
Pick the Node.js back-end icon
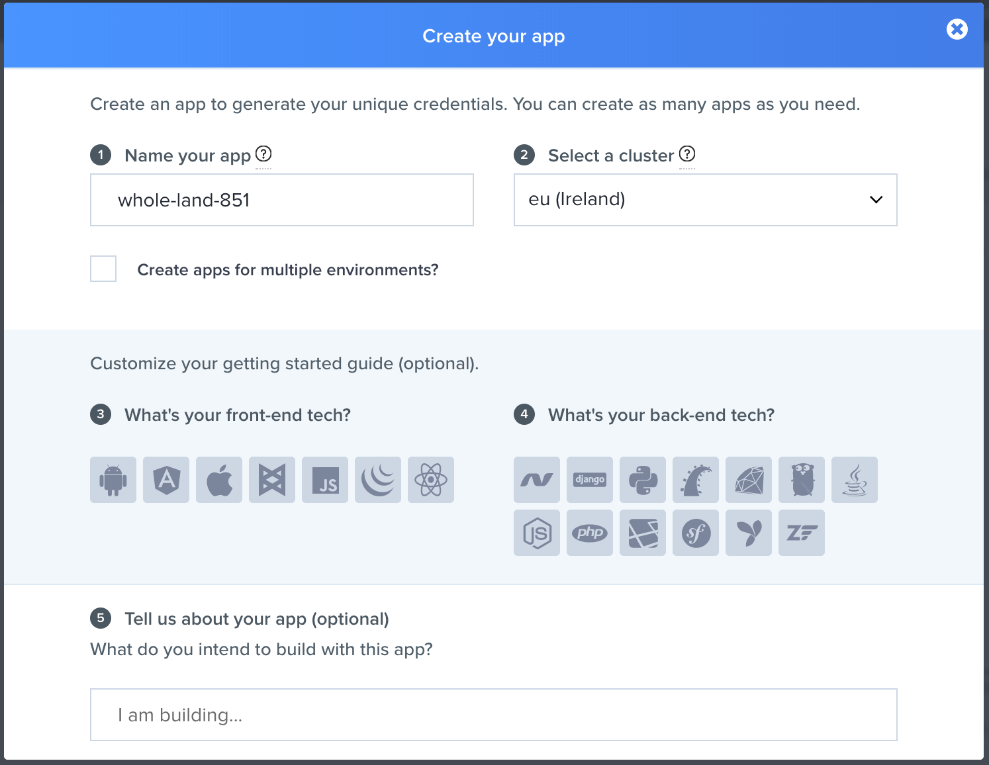click(x=537, y=533)
